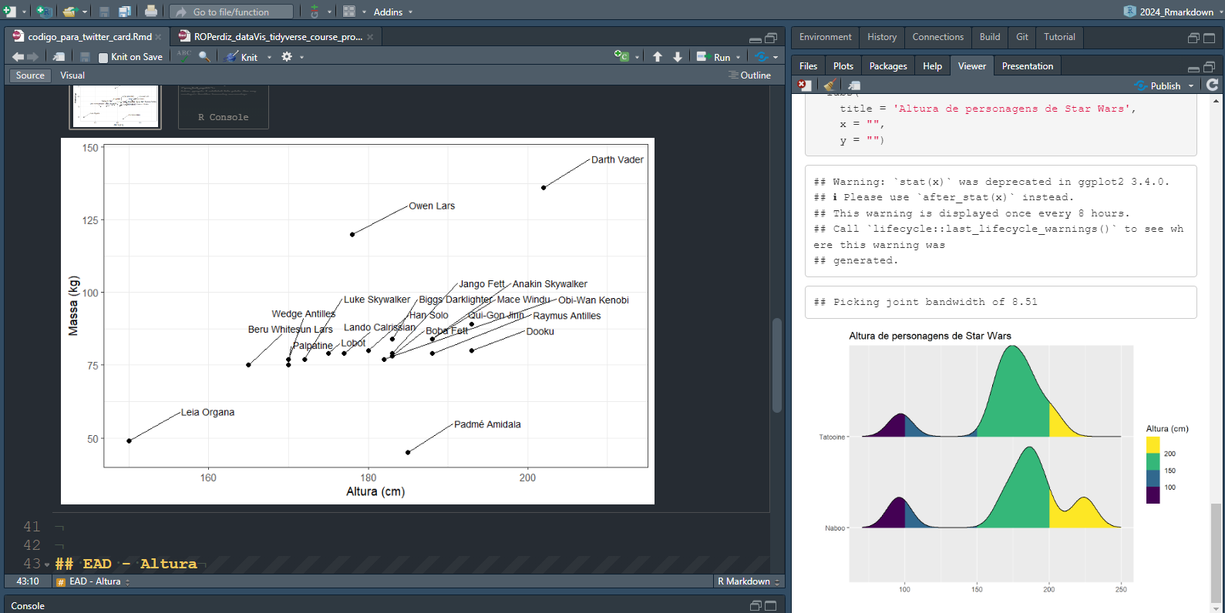
Task: Go to next chunk using down arrow
Action: tap(678, 56)
